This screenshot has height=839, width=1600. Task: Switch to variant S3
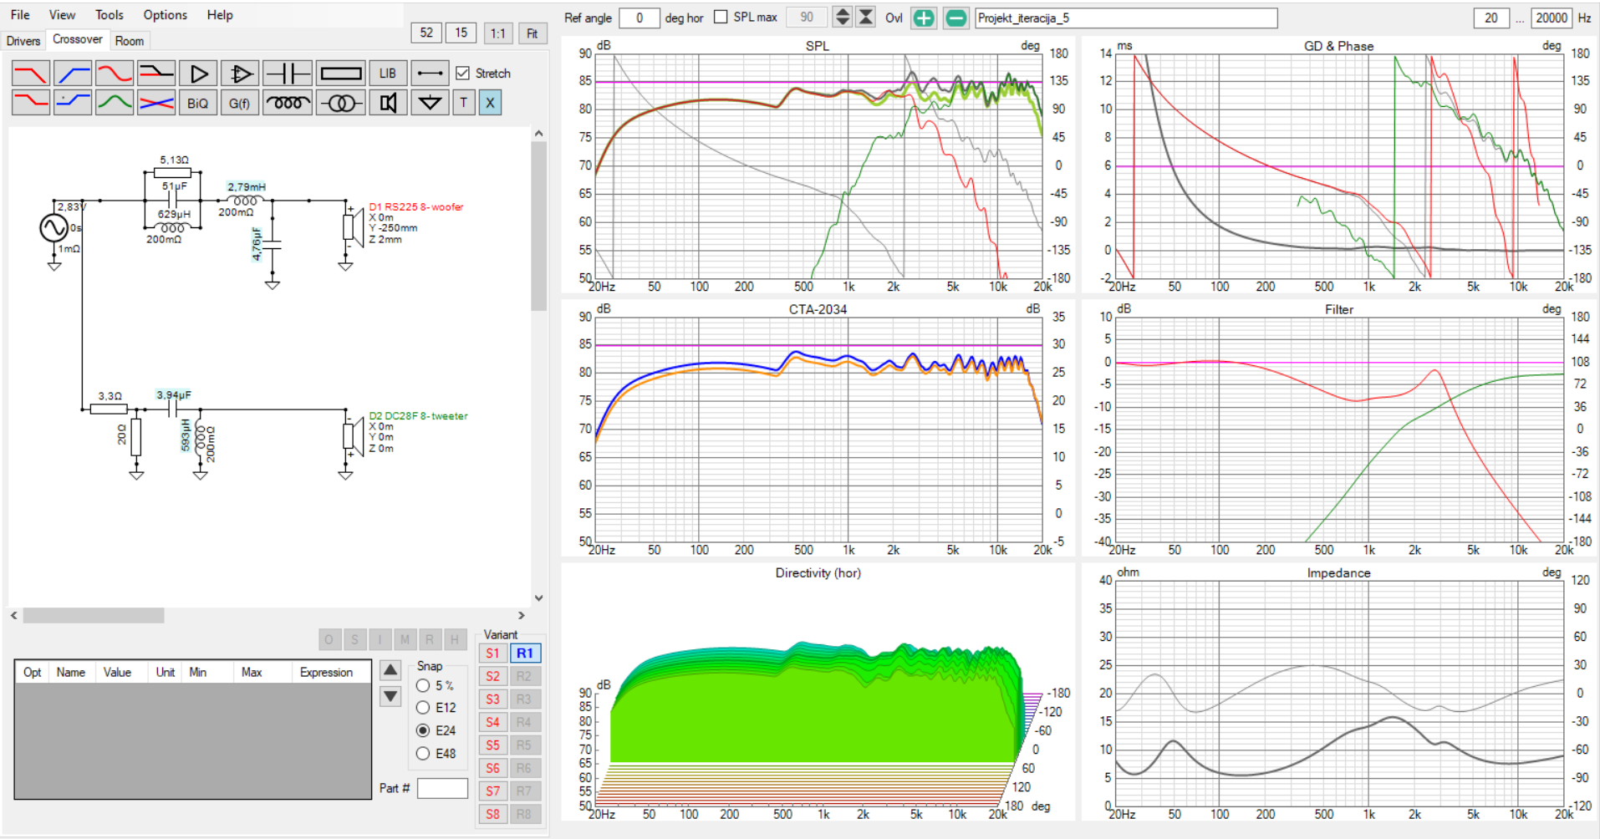tap(493, 699)
